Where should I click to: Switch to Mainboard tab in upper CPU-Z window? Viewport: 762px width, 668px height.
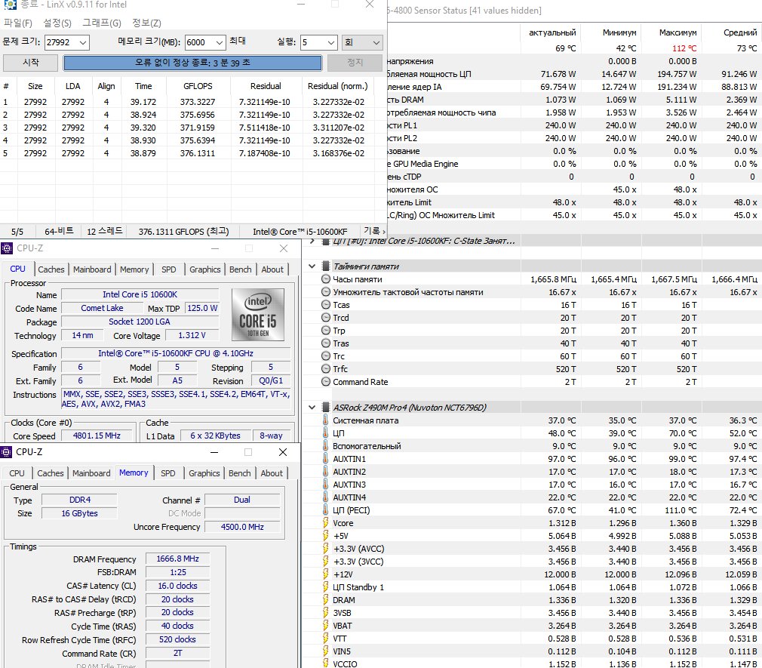tap(92, 269)
